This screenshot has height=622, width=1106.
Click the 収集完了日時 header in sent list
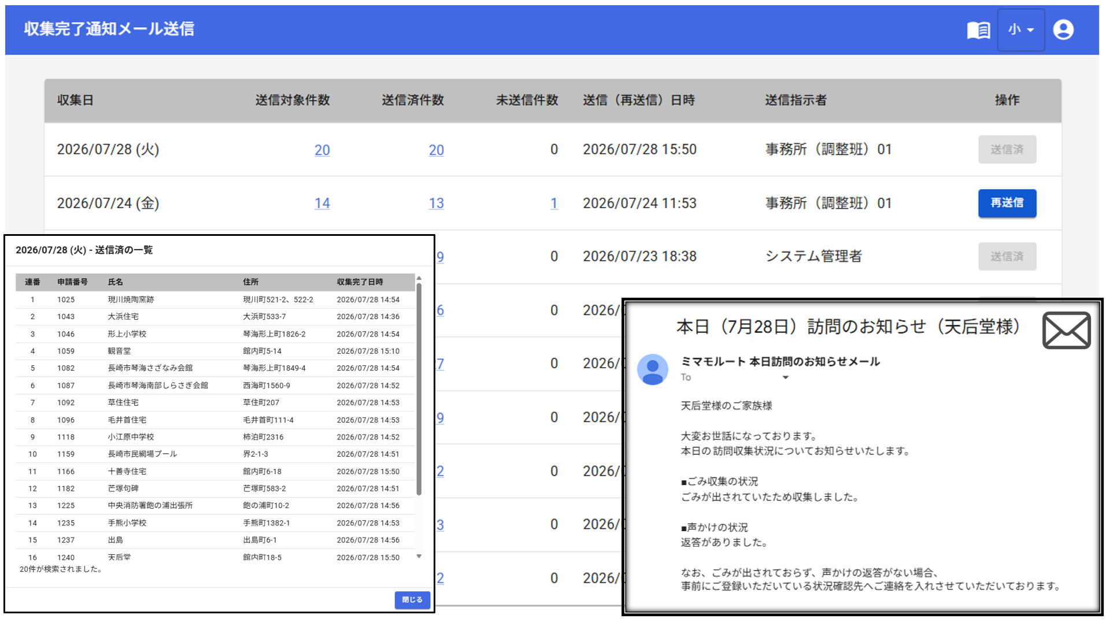click(360, 282)
